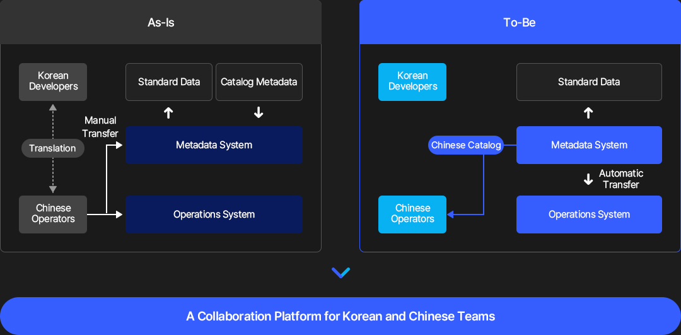The image size is (681, 335).
Task: Click the Translation pill label
Action: pos(52,148)
